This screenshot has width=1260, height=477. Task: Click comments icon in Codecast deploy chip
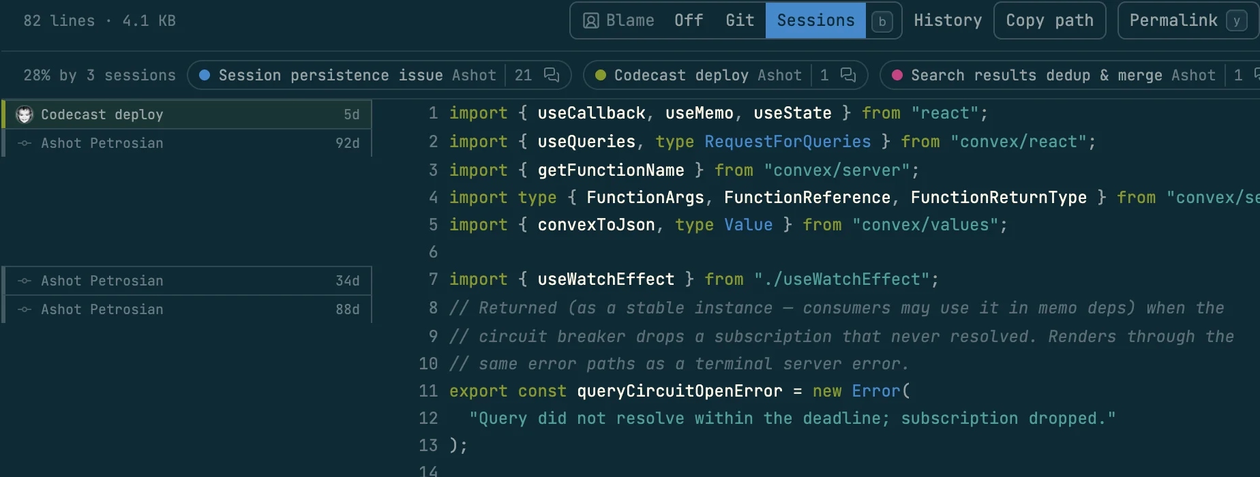click(848, 75)
